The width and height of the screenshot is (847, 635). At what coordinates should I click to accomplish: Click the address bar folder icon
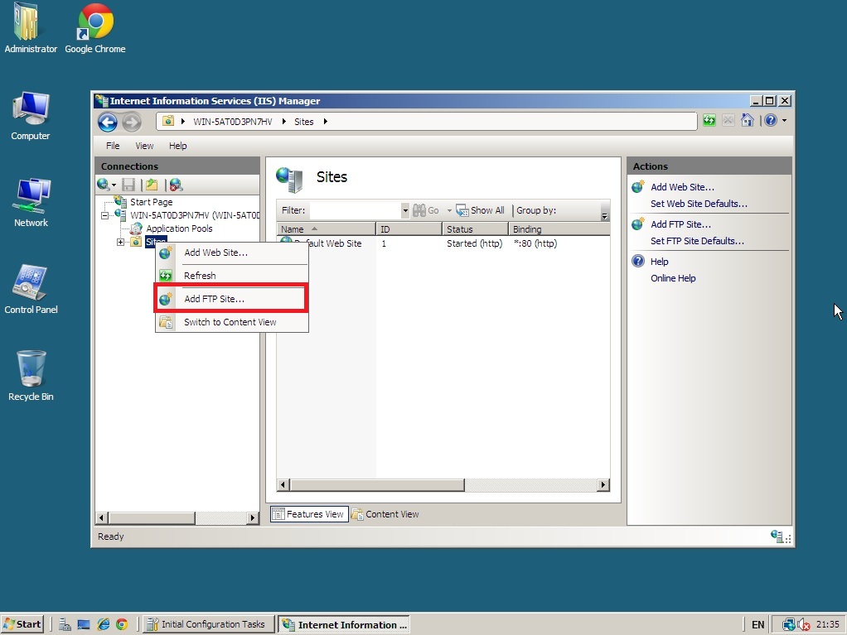click(x=168, y=122)
